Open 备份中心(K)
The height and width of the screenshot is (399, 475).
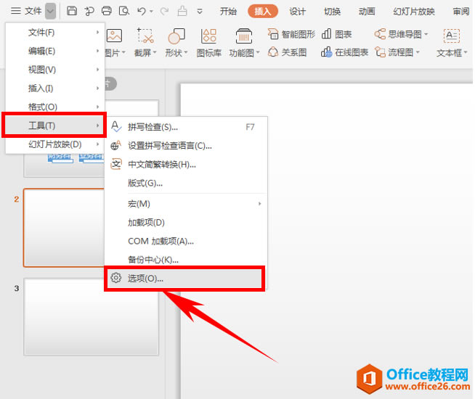click(186, 259)
